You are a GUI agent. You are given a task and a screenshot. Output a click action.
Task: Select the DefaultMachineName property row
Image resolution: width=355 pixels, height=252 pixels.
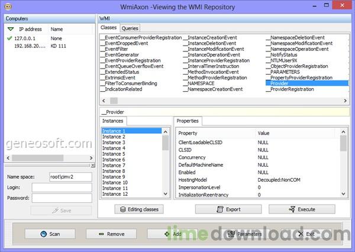pyautogui.click(x=258, y=165)
